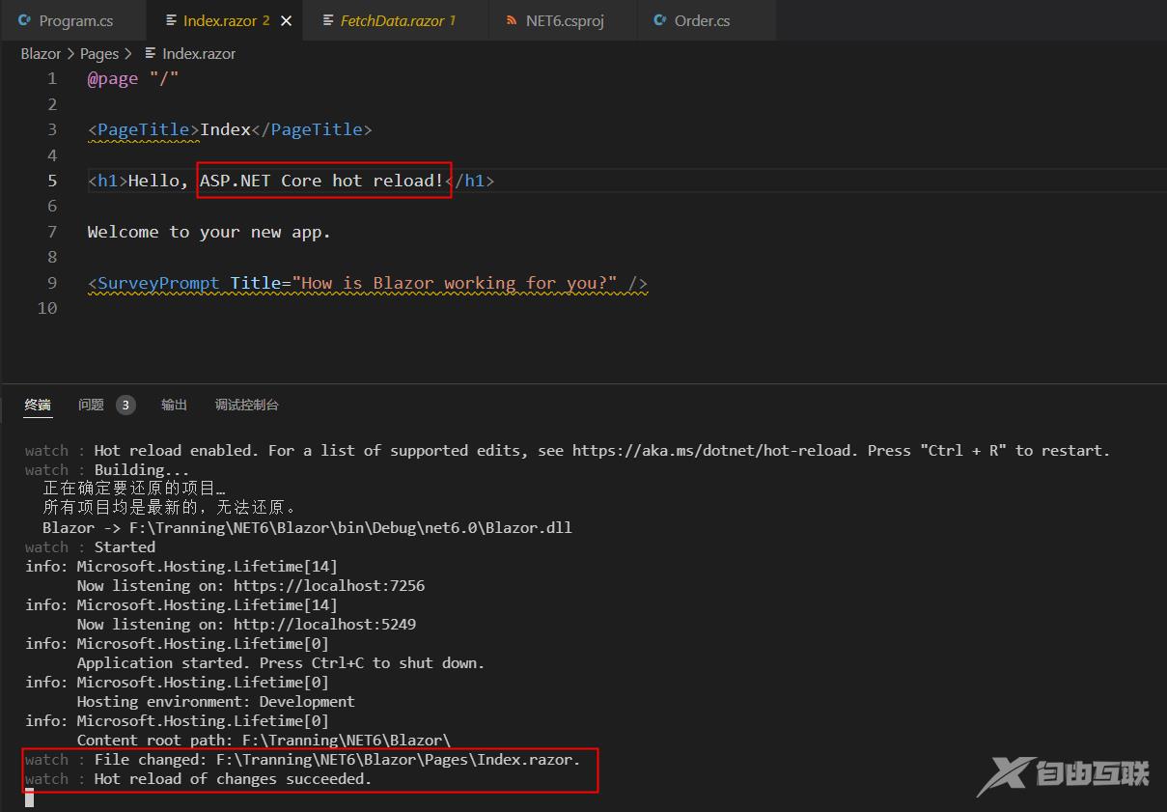
Task: Show the 问题 panel tab
Action: click(x=91, y=406)
